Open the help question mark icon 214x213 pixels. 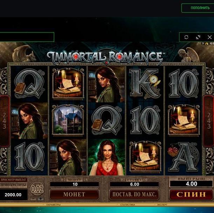pos(203,44)
